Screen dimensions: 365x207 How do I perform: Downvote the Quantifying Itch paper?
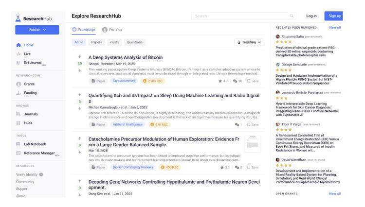click(80, 108)
